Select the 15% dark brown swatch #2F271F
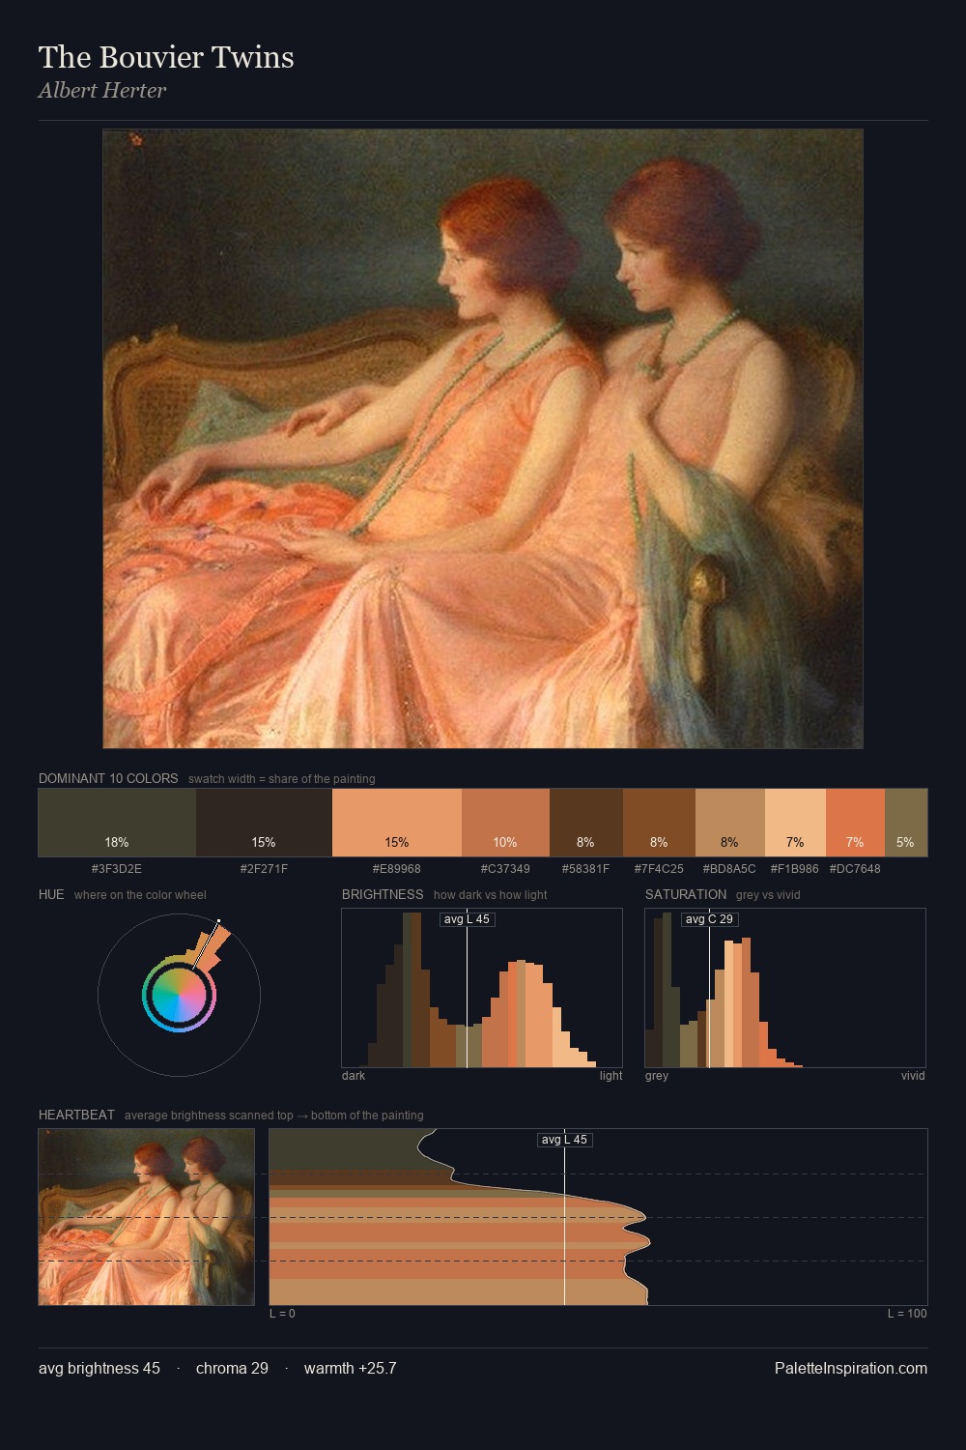This screenshot has height=1450, width=966. [x=264, y=823]
